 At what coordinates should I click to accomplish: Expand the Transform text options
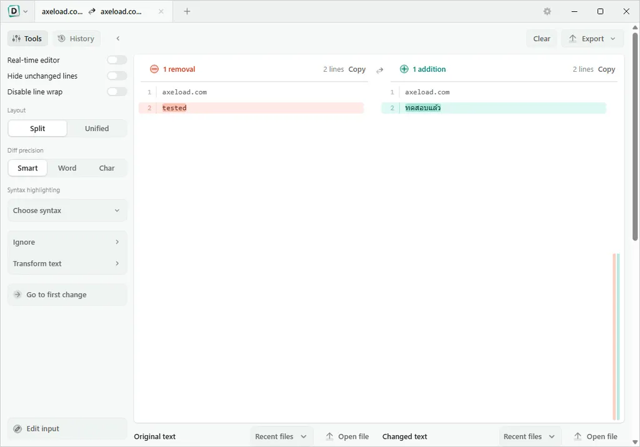[x=67, y=263]
